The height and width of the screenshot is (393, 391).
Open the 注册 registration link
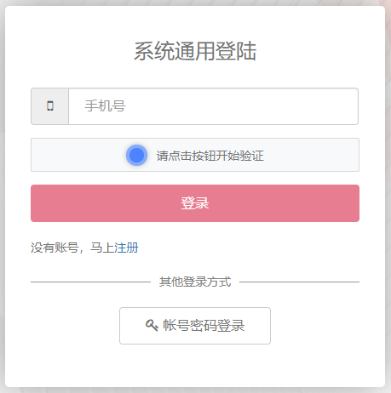pos(126,248)
